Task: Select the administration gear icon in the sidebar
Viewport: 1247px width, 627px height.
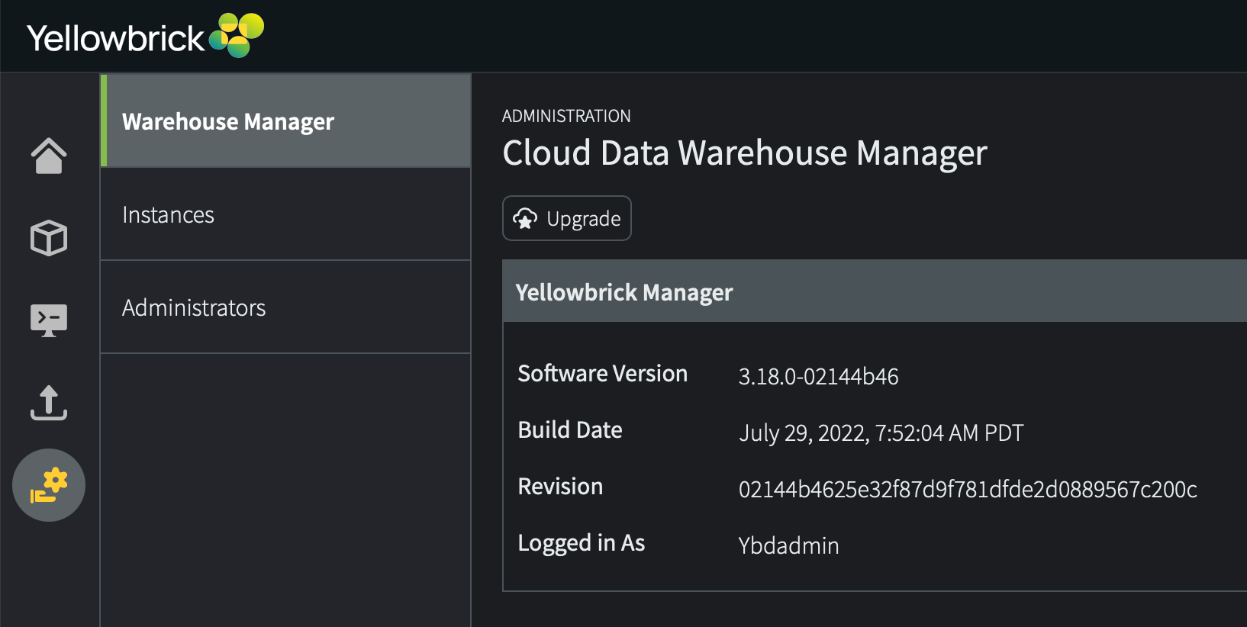Action: click(x=49, y=485)
